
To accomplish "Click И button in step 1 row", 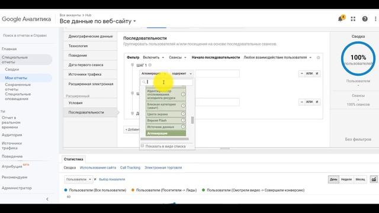I will click(x=317, y=73).
